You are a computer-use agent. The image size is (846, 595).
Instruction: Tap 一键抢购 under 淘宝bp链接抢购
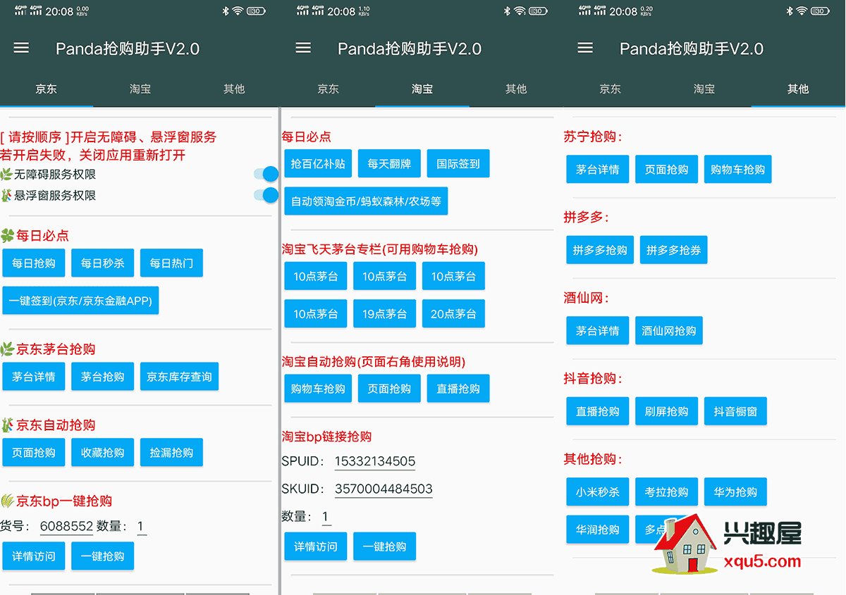385,546
